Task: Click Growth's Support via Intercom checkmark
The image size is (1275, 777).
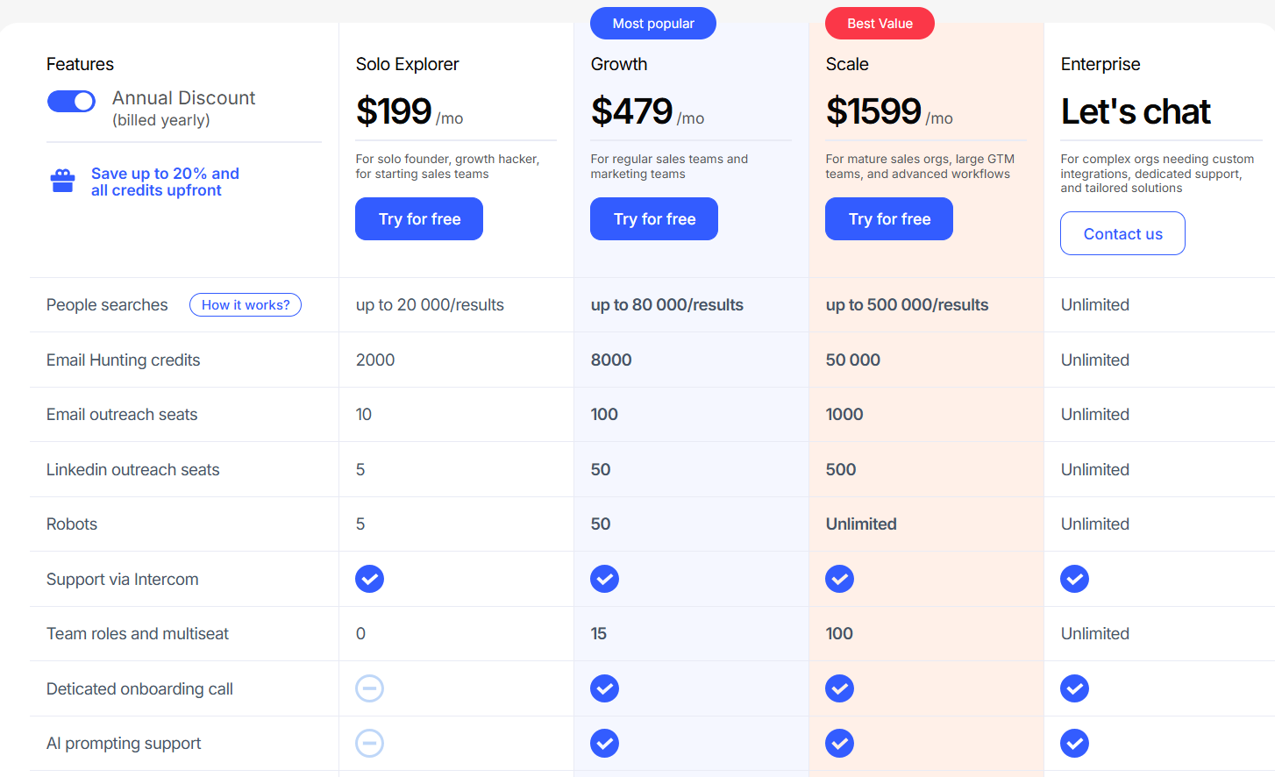Action: pyautogui.click(x=604, y=579)
